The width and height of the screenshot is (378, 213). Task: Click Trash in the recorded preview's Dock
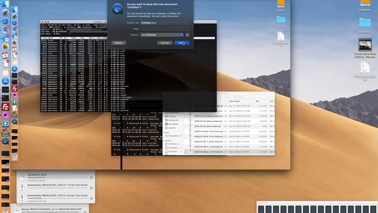tap(14, 157)
